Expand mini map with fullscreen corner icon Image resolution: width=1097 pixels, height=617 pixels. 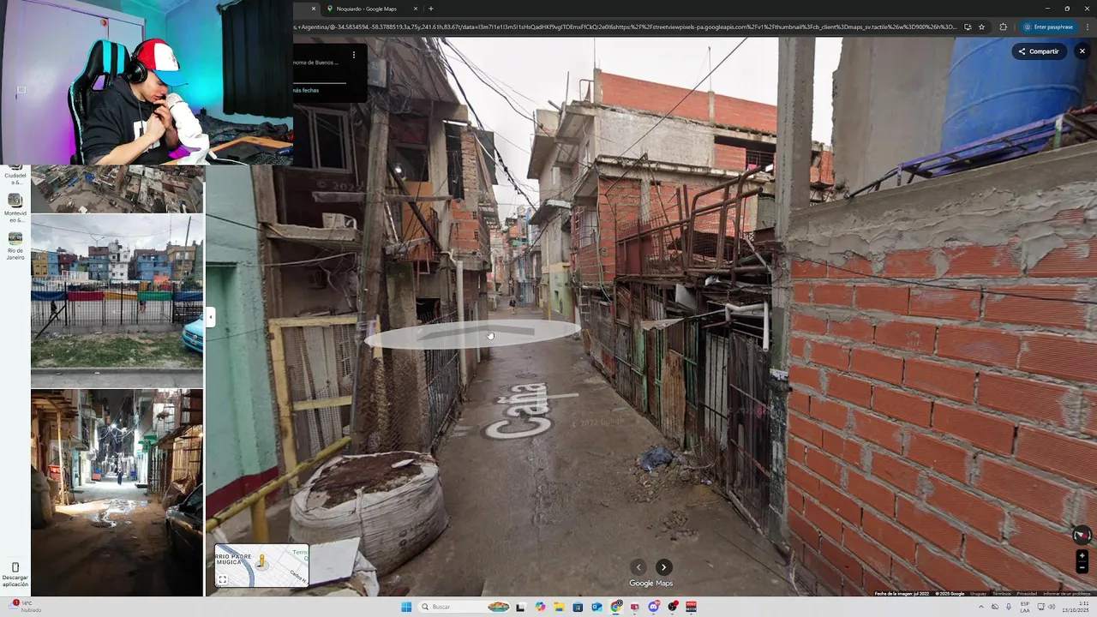222,580
